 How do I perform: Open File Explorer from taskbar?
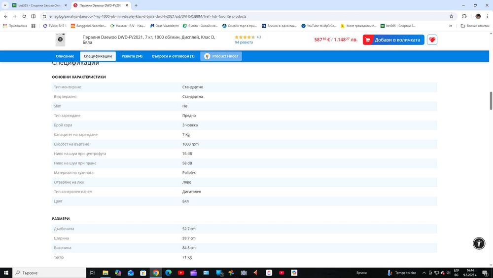tap(106, 273)
